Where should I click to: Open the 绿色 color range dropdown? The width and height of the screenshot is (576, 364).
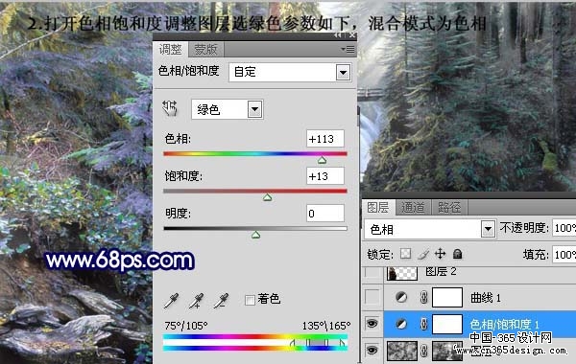click(x=227, y=109)
